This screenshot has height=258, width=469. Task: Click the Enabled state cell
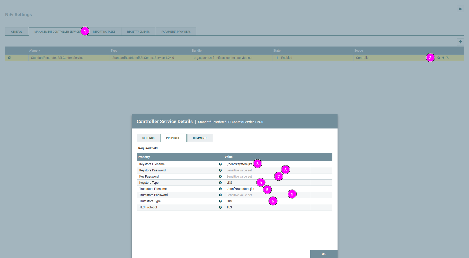(x=313, y=58)
